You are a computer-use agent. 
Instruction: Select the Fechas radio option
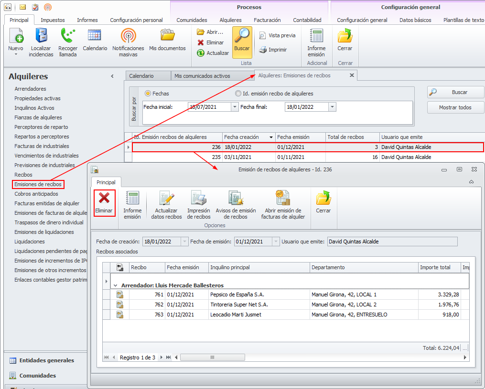pyautogui.click(x=148, y=93)
